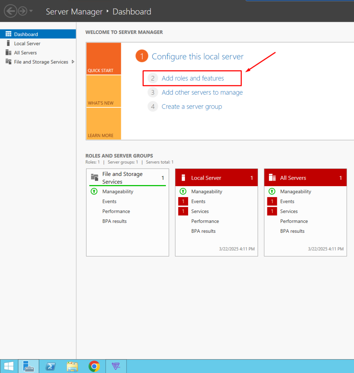
Task: Open File and Storage Services in sidebar
Action: click(x=41, y=62)
